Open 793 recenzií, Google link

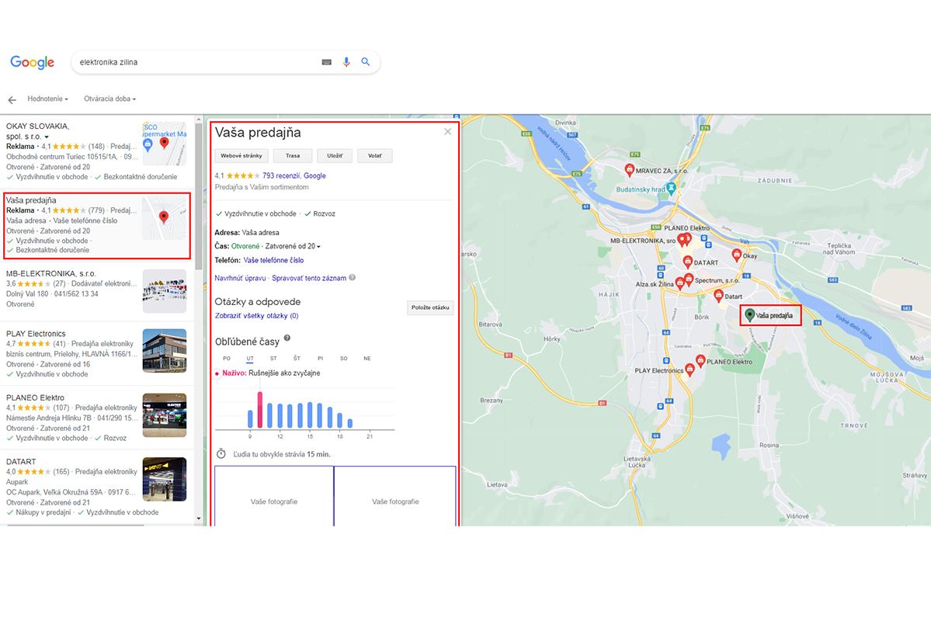pos(294,175)
